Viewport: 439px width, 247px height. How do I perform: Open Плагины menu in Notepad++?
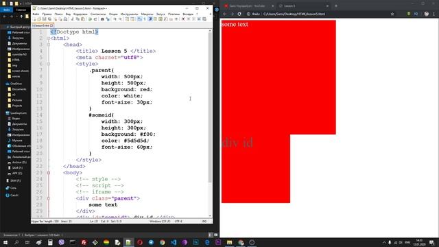pyautogui.click(x=174, y=14)
